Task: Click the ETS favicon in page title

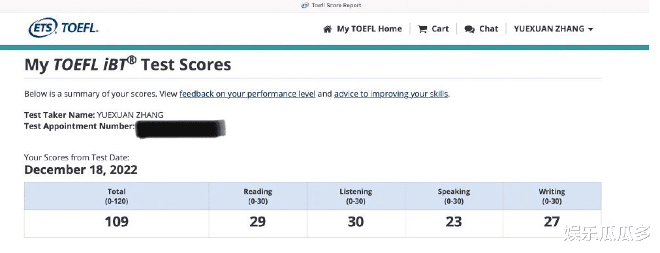Action: point(306,5)
